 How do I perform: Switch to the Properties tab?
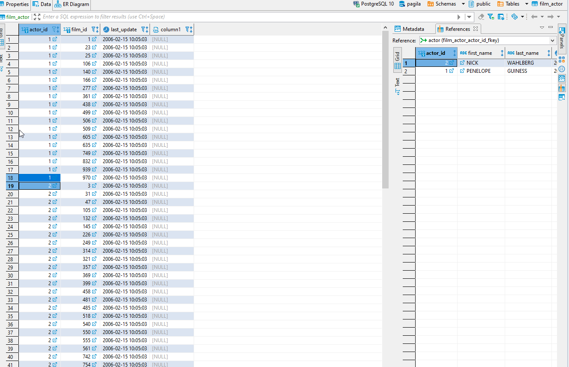pos(15,4)
